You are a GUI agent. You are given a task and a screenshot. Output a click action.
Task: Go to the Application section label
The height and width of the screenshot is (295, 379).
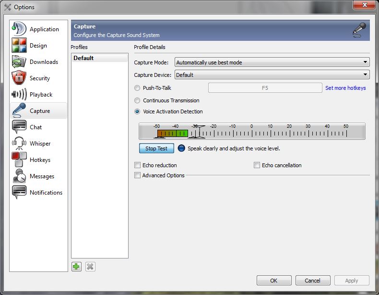click(x=44, y=29)
